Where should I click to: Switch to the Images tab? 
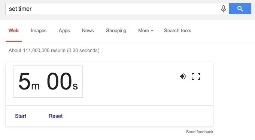39,31
